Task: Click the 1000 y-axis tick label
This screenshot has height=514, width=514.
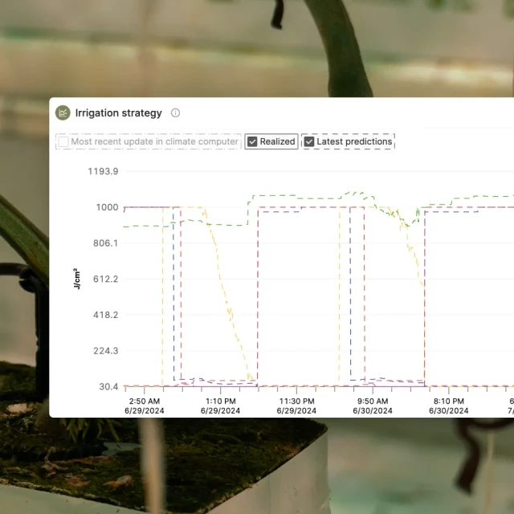Action: [108, 207]
